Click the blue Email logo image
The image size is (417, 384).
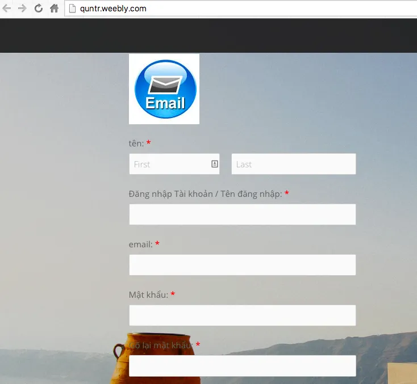164,89
